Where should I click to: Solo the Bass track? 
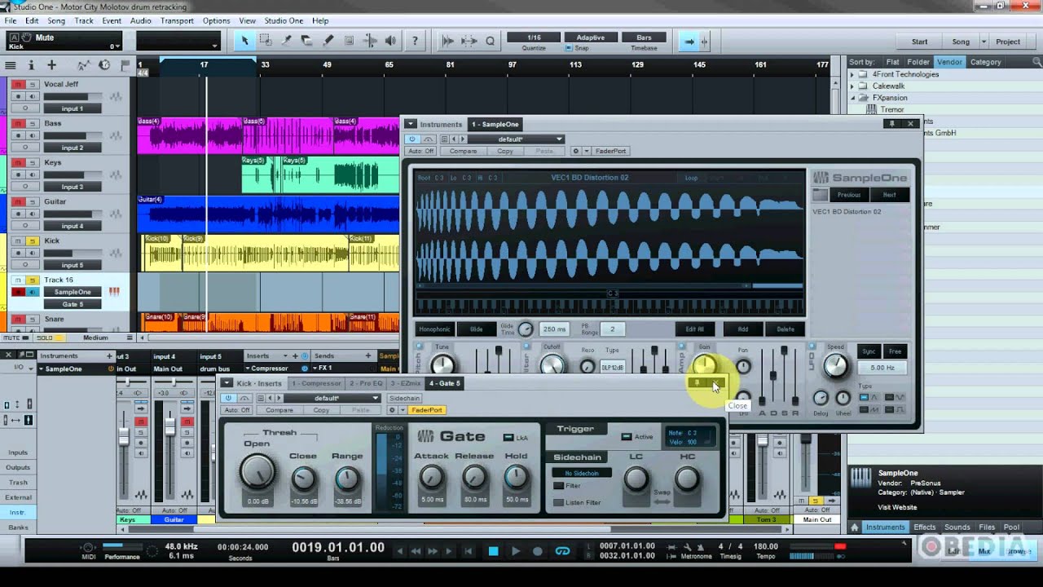coord(32,123)
